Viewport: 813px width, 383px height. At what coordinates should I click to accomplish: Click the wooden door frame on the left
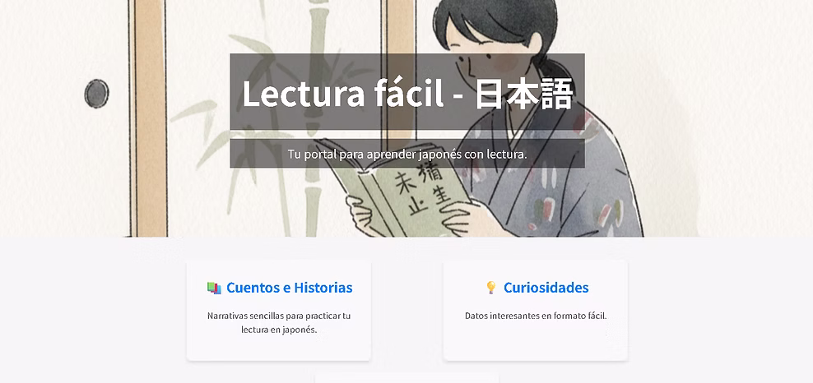point(149,118)
